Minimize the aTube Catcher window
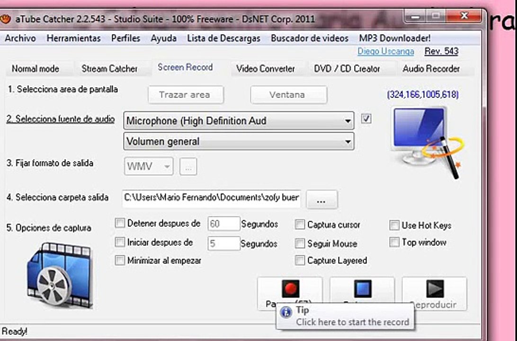Viewport: 517px width, 341px height. point(416,16)
